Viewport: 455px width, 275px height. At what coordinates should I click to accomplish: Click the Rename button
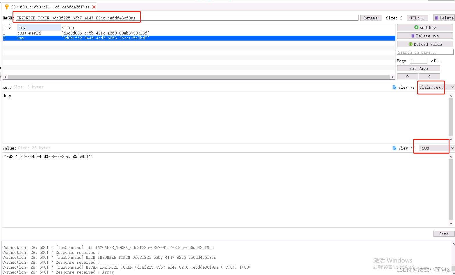tap(370, 18)
